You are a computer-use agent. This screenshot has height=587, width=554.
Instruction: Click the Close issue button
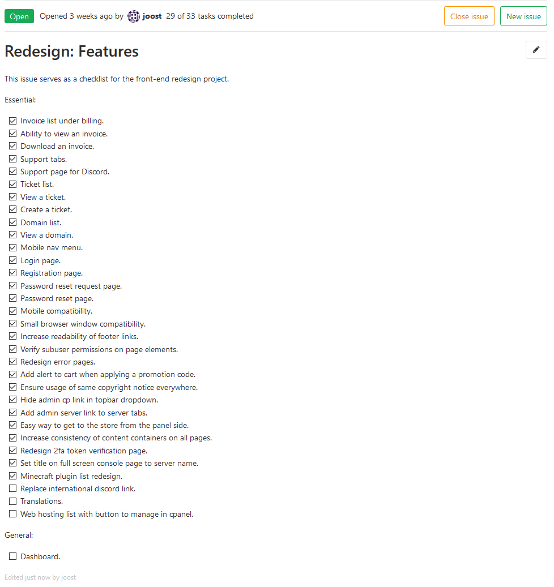tap(469, 16)
